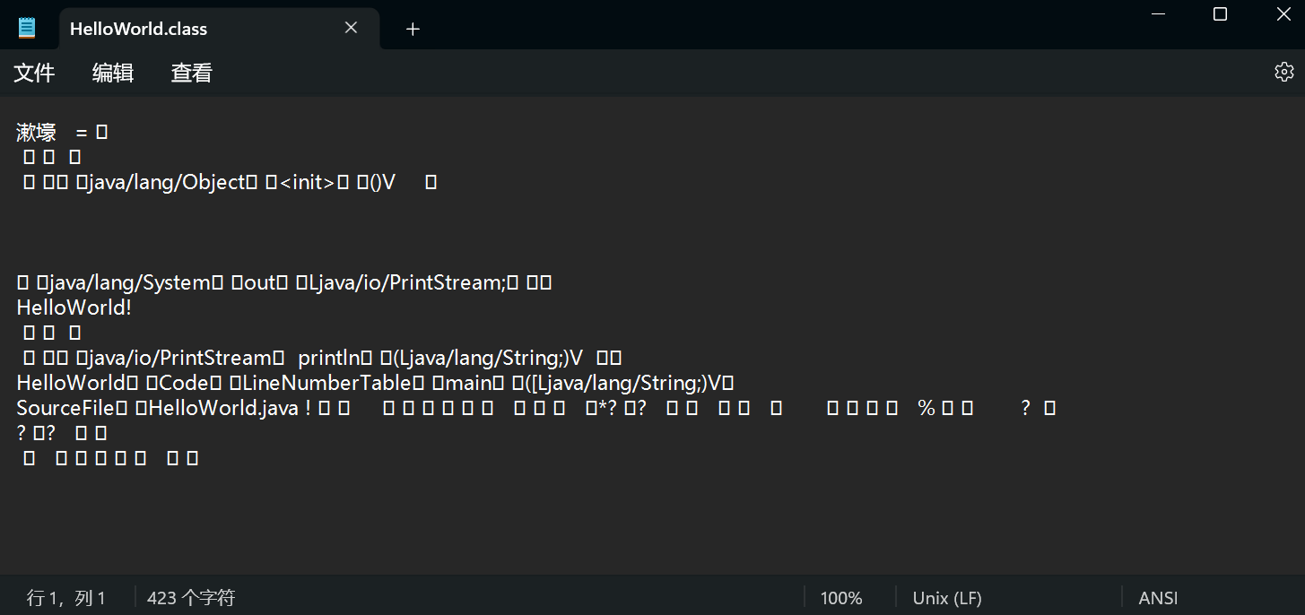Viewport: 1305px width, 615px height.
Task: Open the 文件 menu
Action: click(34, 73)
